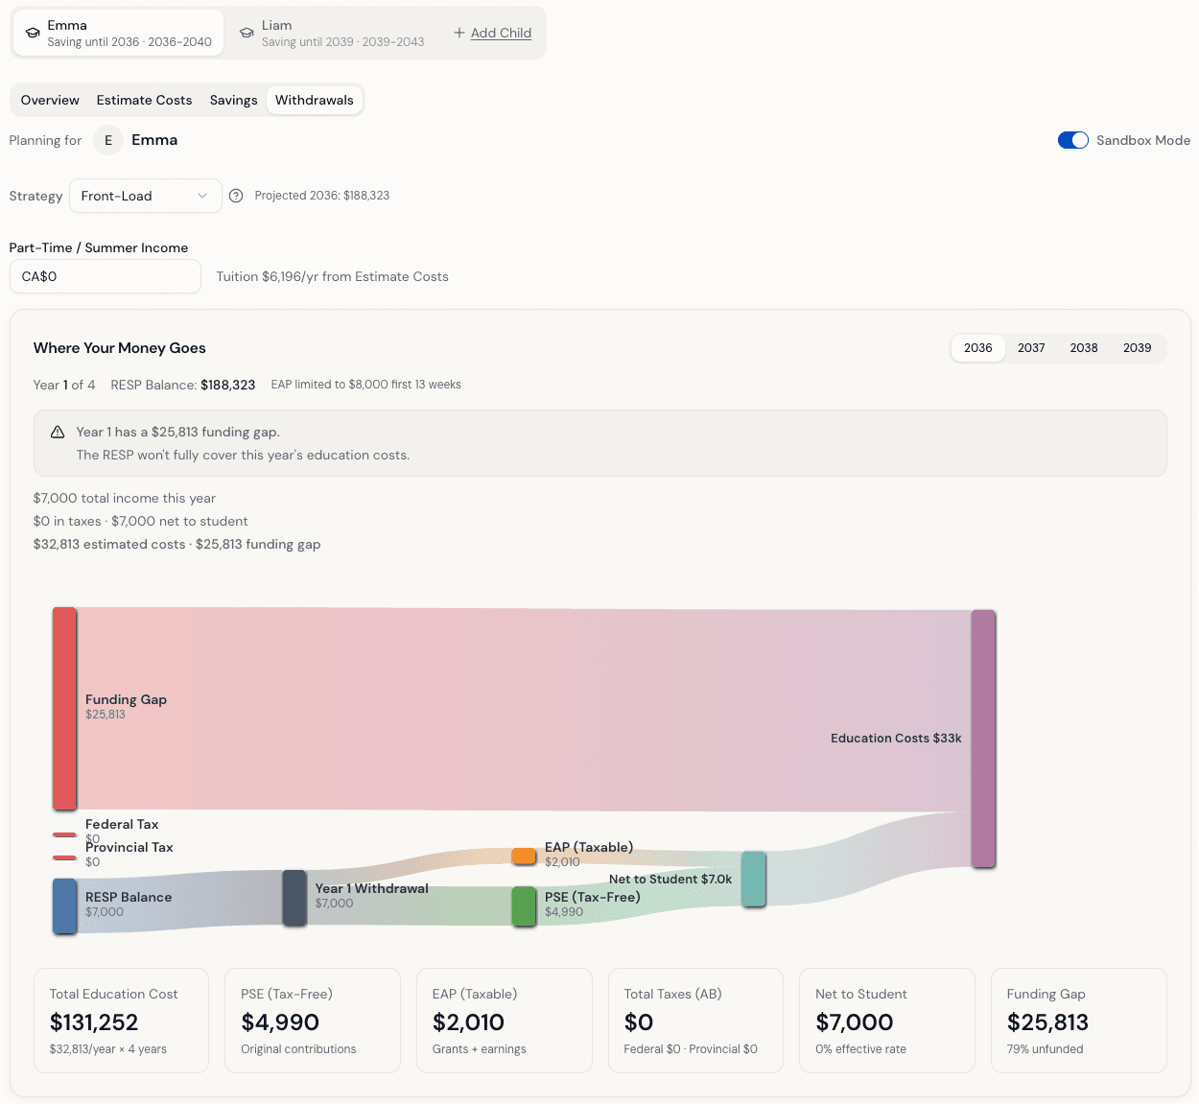Select year 2039 in the year selector

[x=1137, y=347]
